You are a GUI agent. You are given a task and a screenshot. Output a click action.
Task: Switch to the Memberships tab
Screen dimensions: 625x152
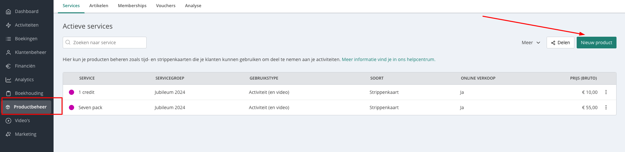(132, 6)
